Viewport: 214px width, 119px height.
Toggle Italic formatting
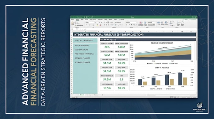click(x=88, y=25)
